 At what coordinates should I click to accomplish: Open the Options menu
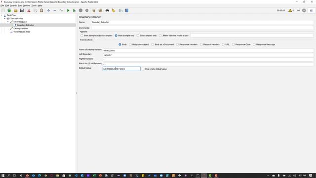[x=26, y=5]
